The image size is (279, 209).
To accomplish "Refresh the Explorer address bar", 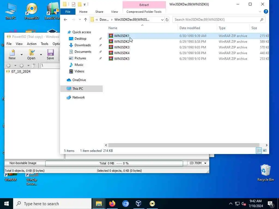I will click(x=167, y=20).
